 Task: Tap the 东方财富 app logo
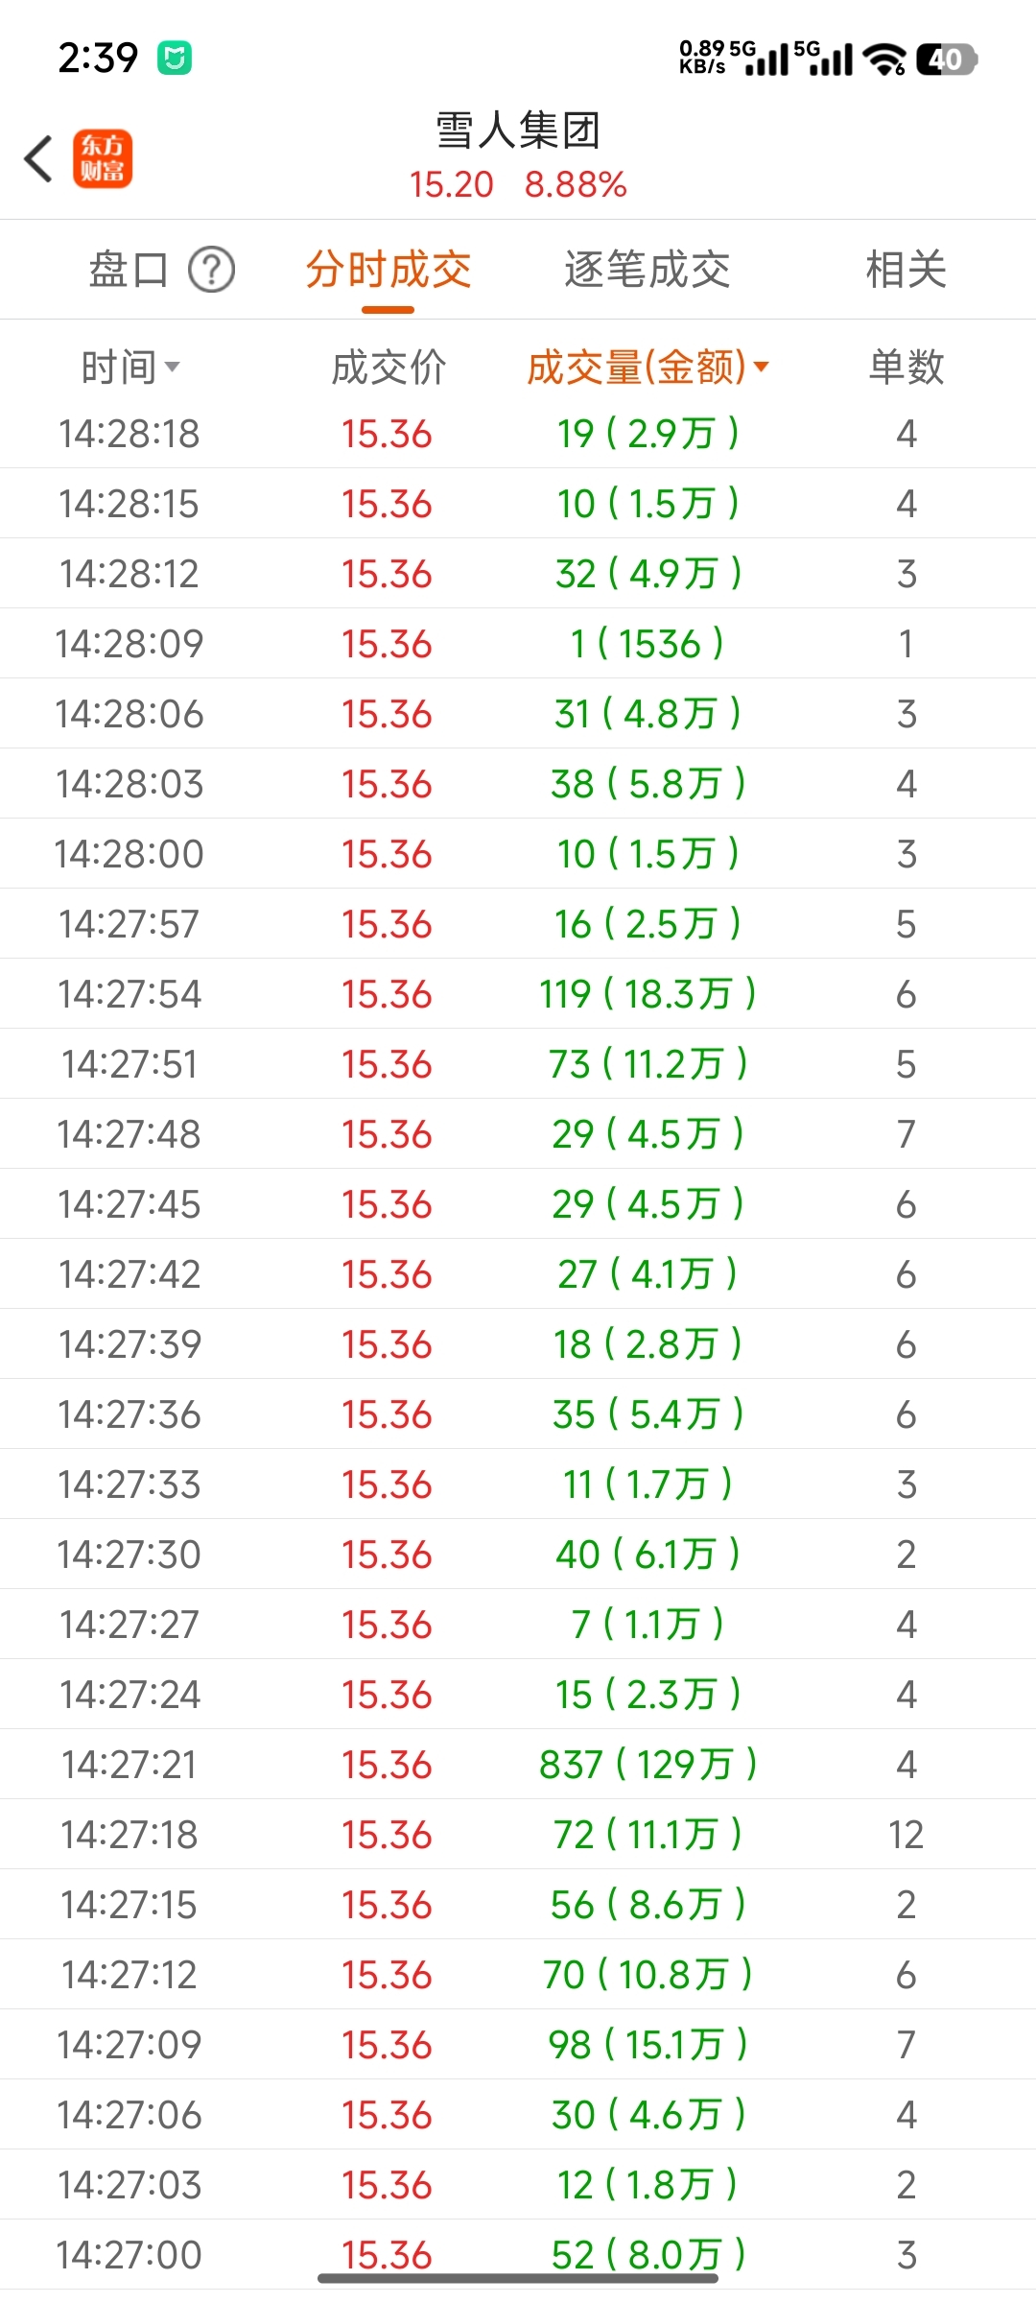click(x=103, y=158)
